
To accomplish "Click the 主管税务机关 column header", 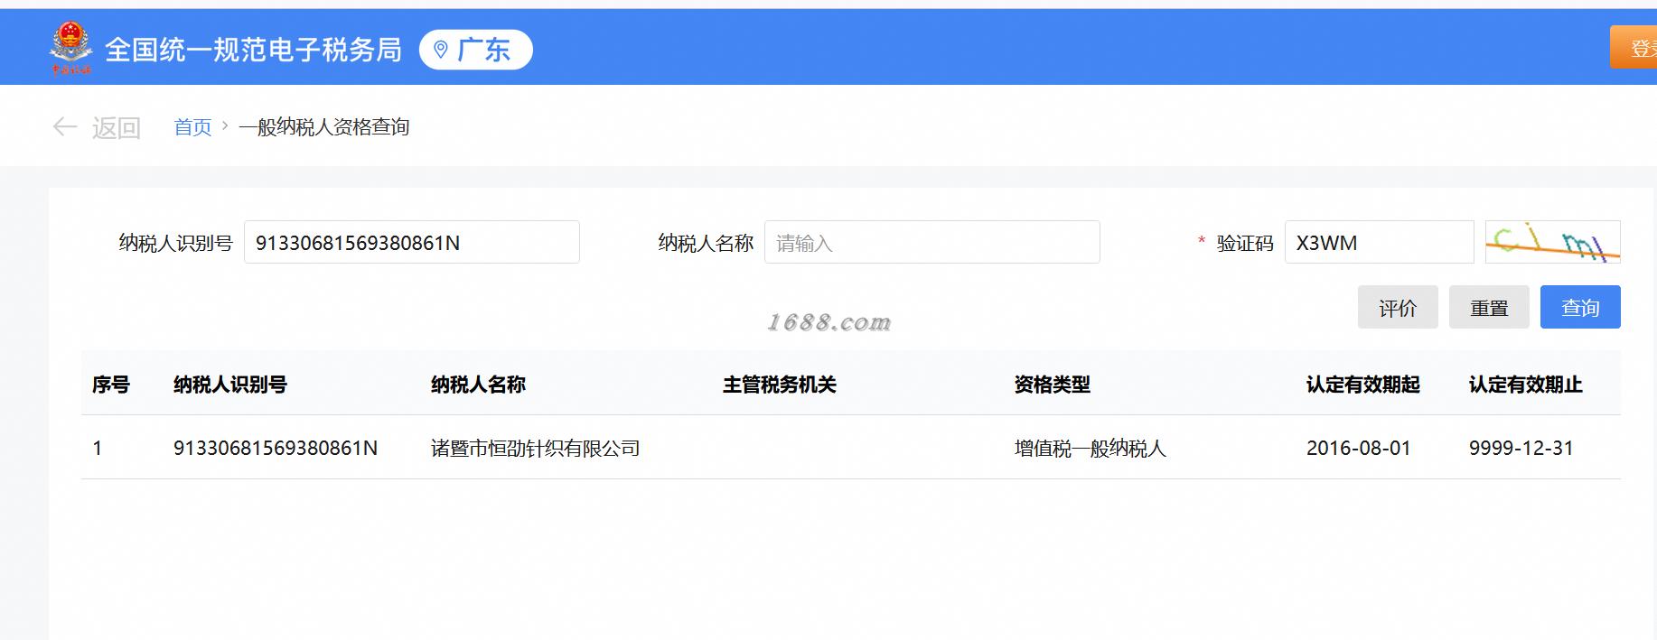I will 780,385.
